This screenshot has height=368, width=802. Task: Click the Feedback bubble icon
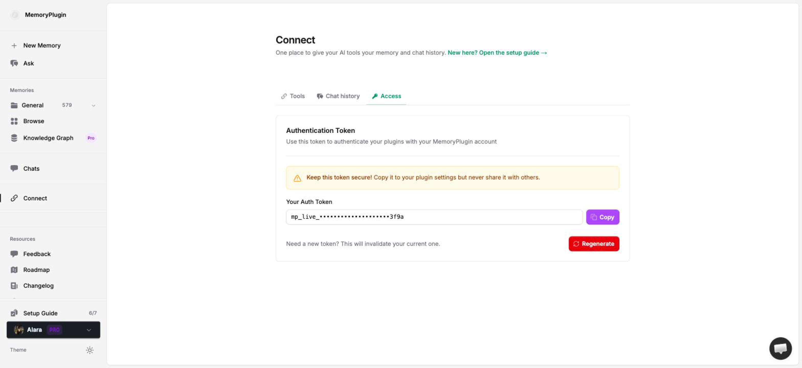(x=14, y=254)
